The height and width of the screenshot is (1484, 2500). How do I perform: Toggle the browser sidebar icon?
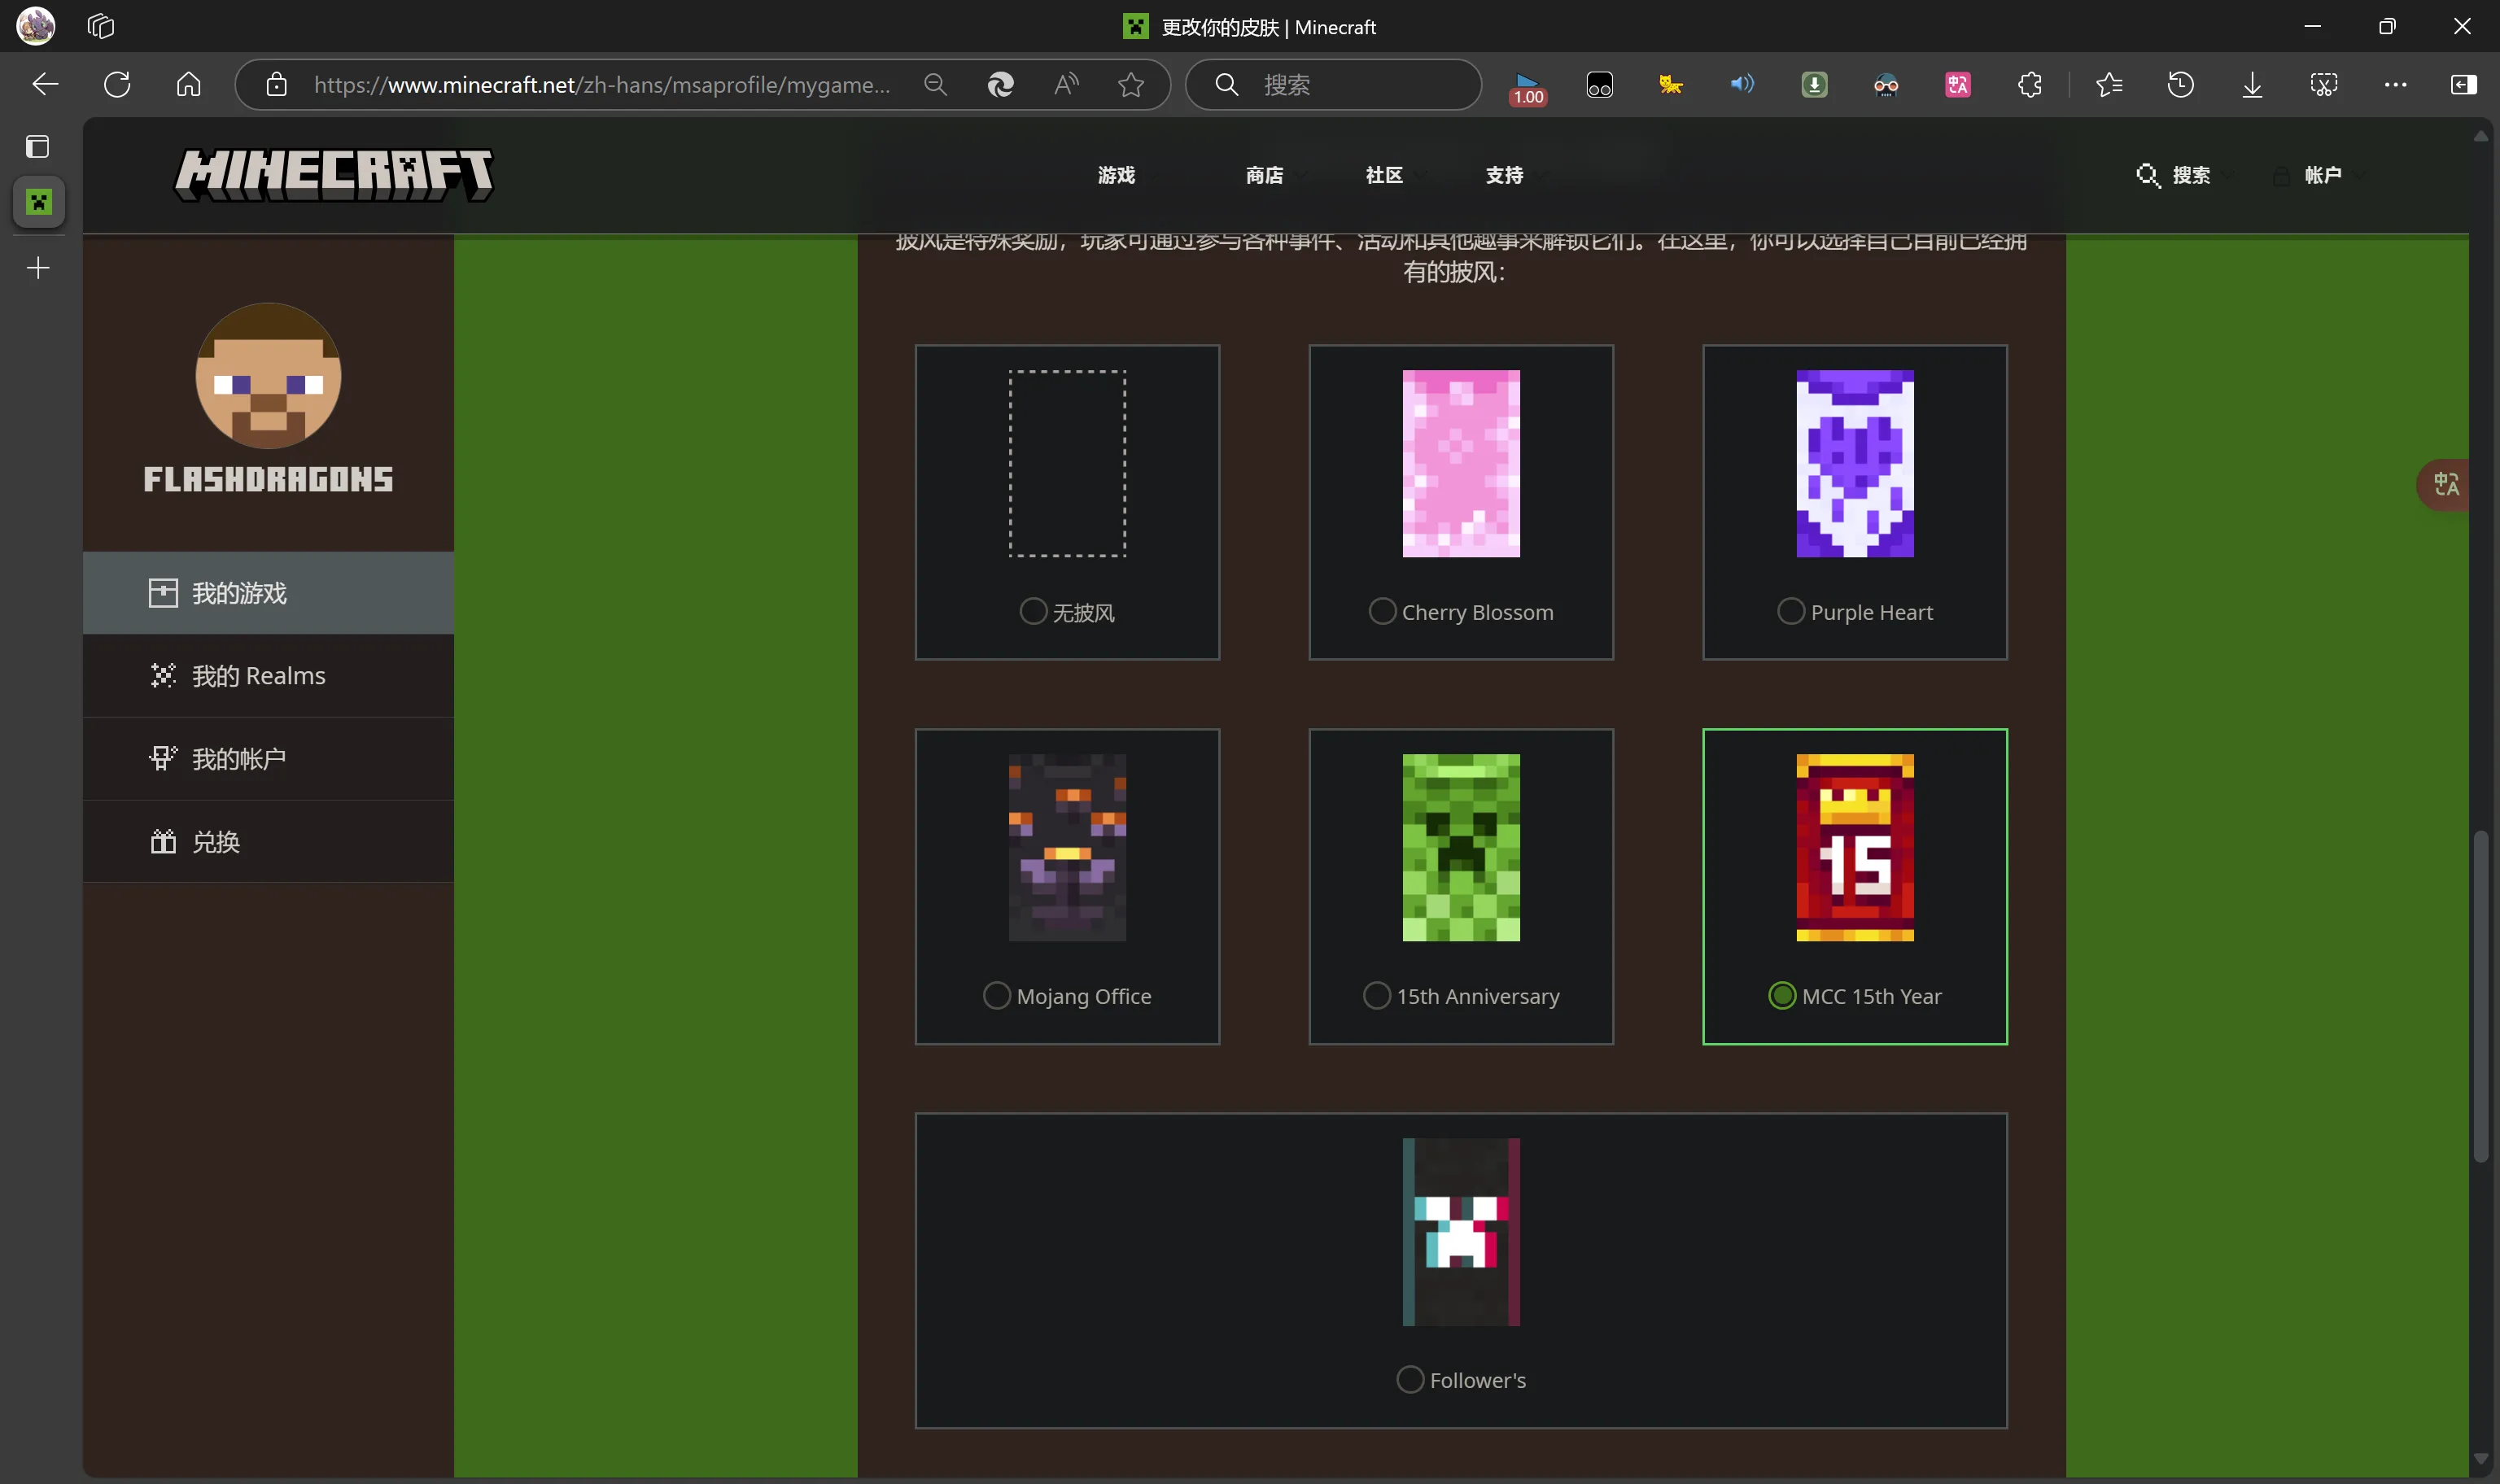click(x=2464, y=85)
